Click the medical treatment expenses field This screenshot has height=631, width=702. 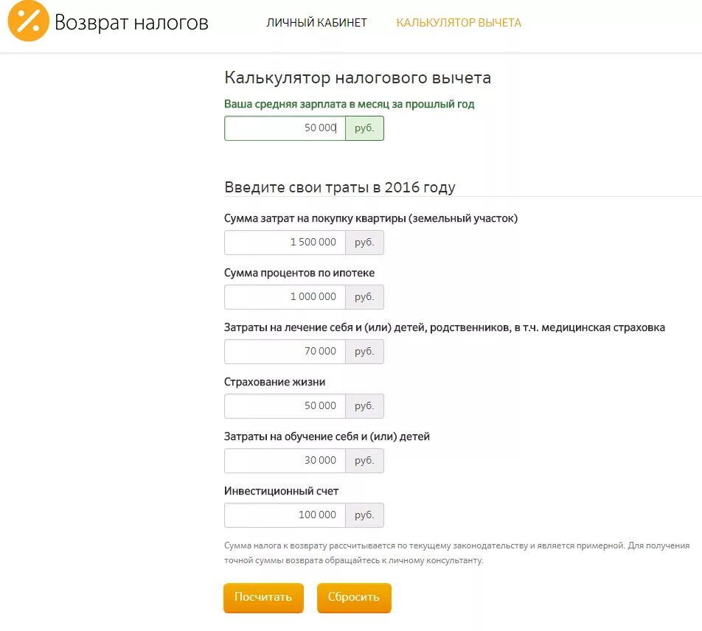pos(285,352)
